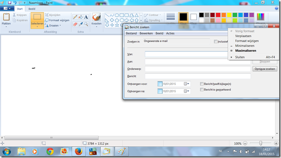This screenshot has height=158, width=281.
Task: Open the Bewerken menu
Action: (x=146, y=33)
